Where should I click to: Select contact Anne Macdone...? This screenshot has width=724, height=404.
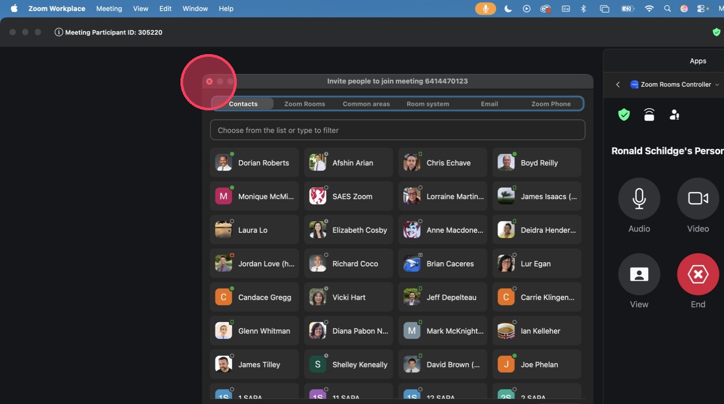click(x=443, y=230)
